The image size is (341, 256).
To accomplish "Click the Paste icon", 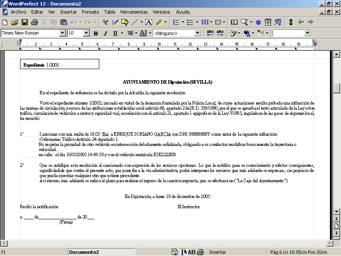I will (63, 22).
